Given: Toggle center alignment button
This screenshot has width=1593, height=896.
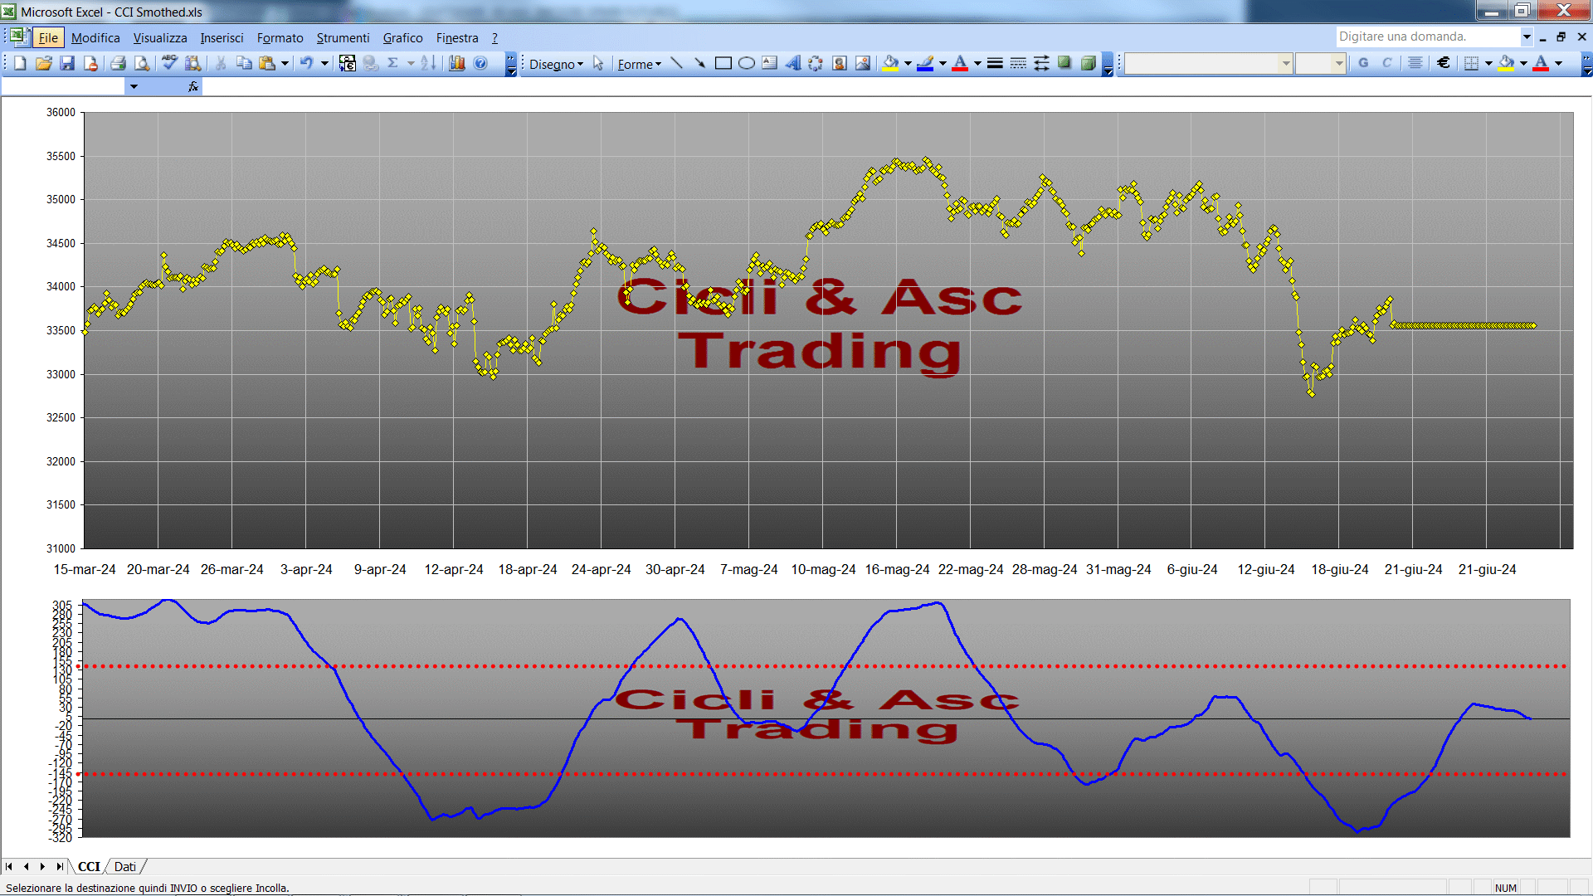Looking at the screenshot, I should click(x=1415, y=63).
